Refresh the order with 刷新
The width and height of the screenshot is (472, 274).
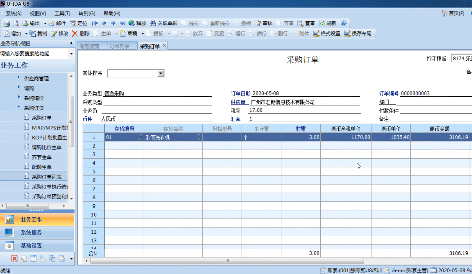click(328, 23)
